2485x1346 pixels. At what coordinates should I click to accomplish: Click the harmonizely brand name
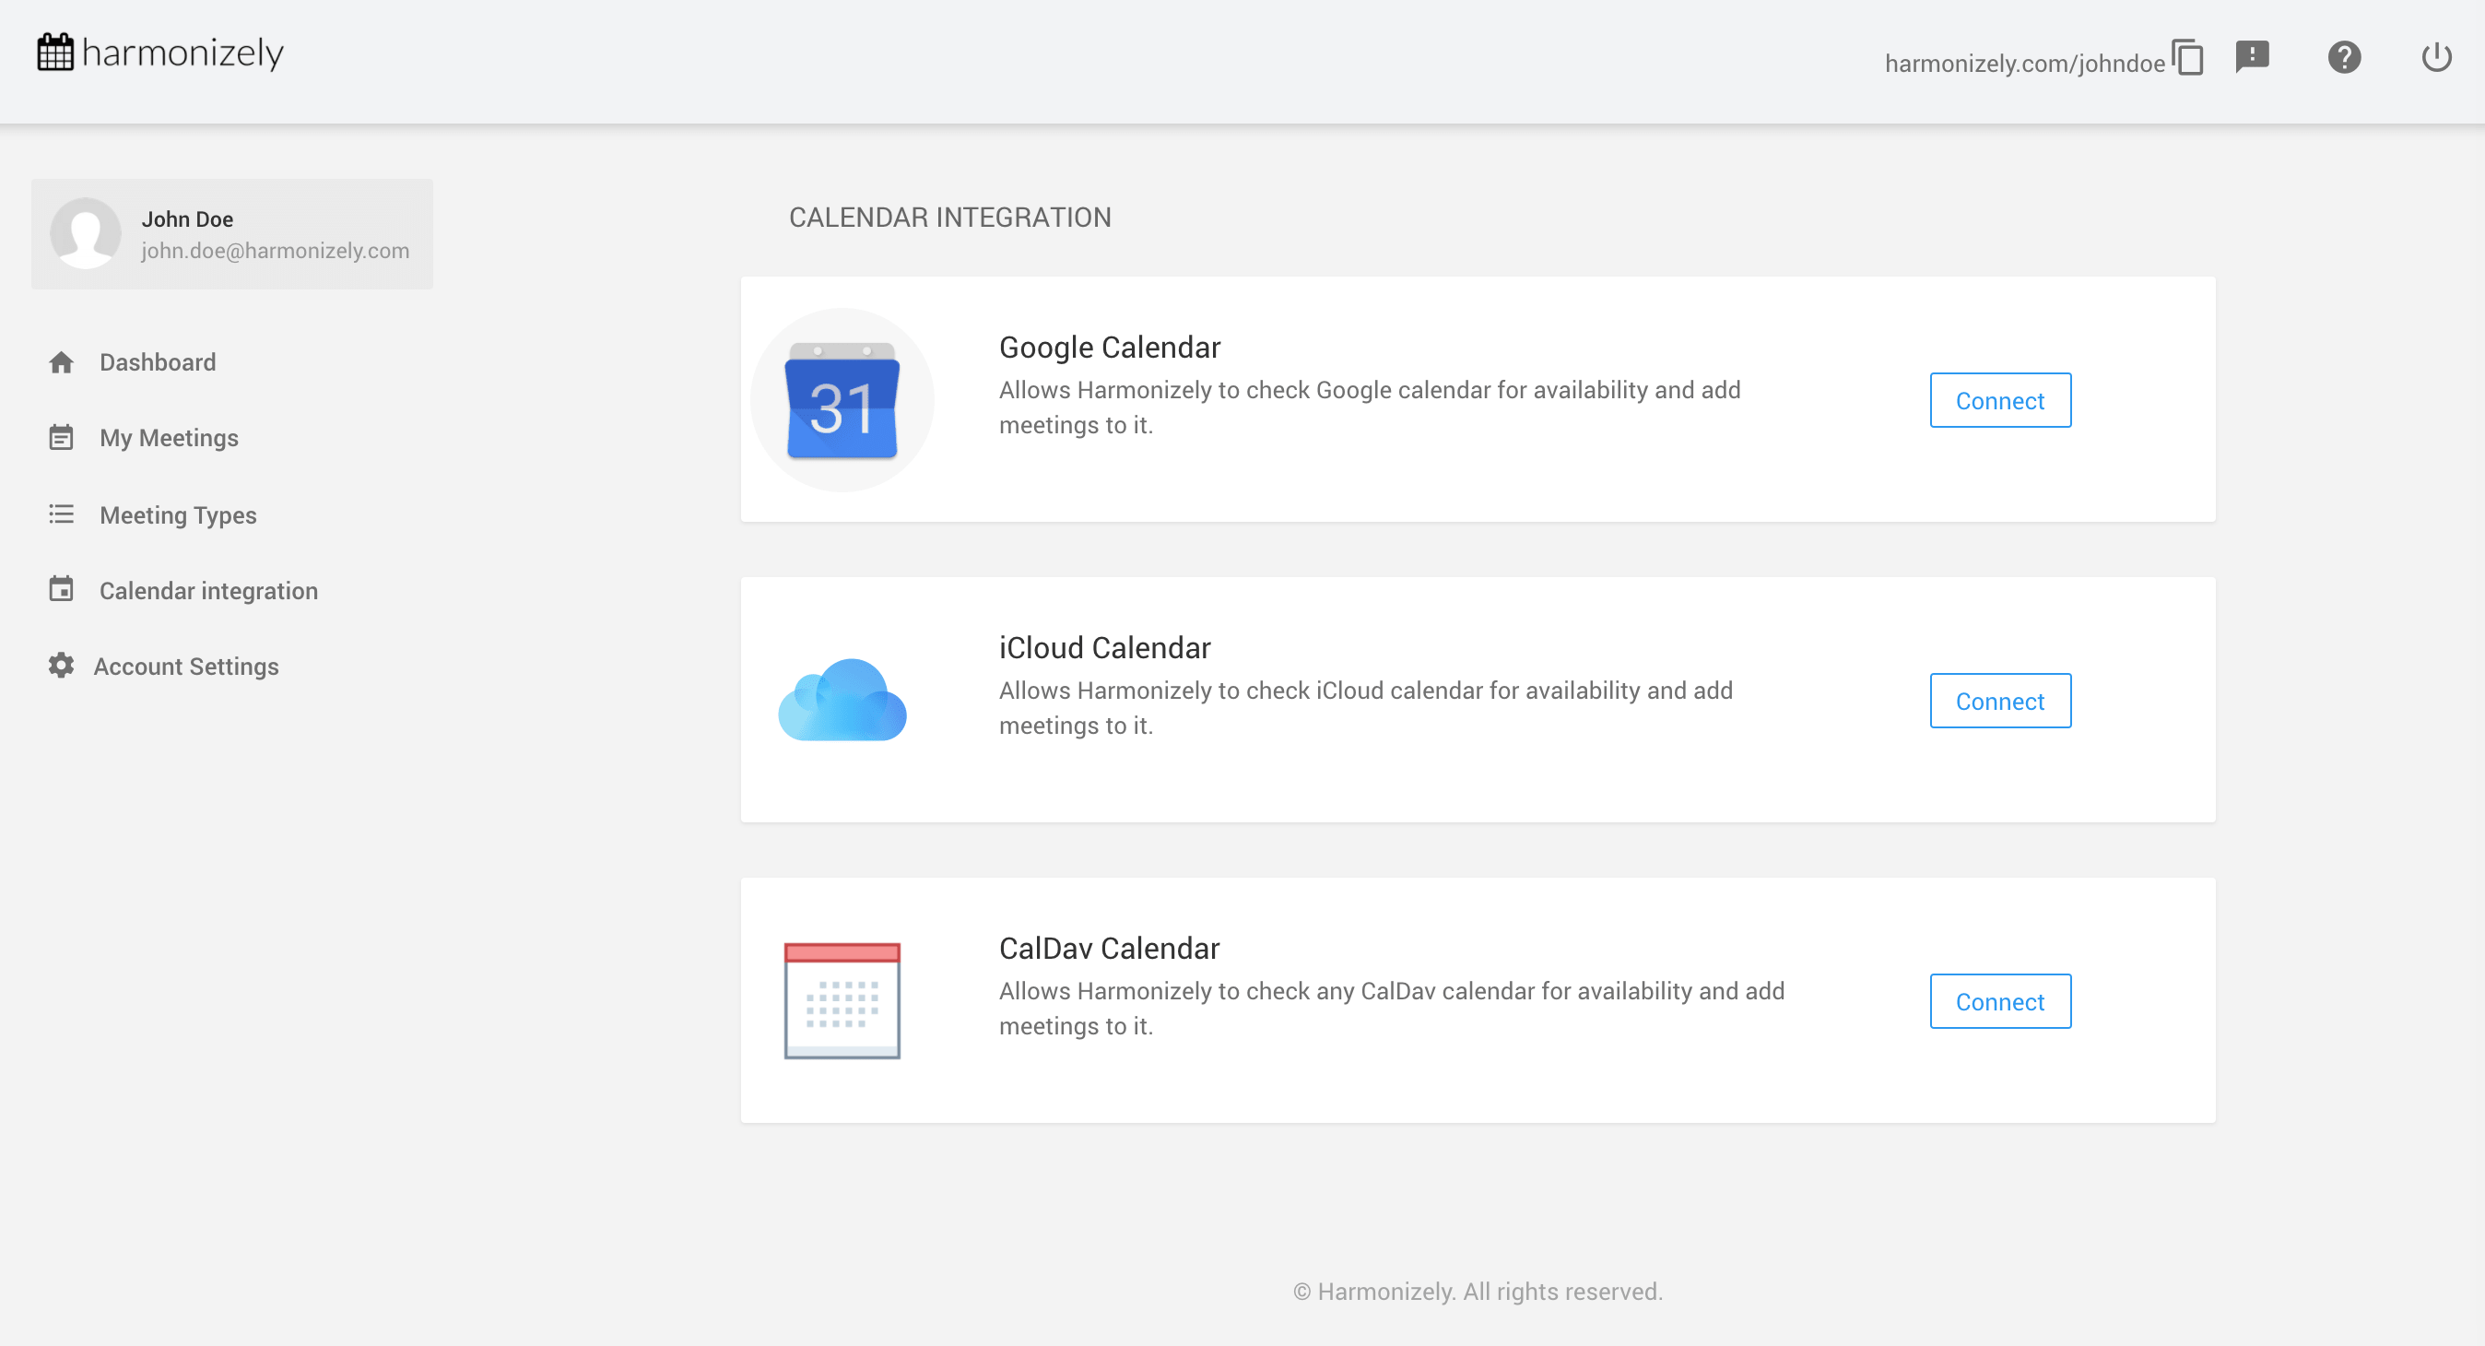coord(183,53)
